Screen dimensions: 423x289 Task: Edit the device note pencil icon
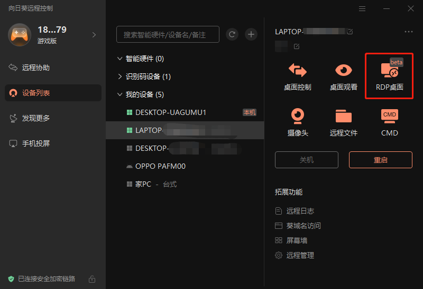click(297, 46)
